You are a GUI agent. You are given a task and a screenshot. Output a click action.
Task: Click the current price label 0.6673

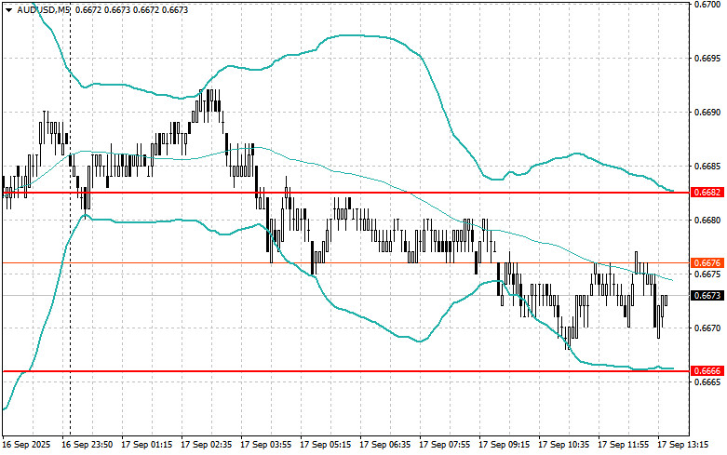point(707,295)
